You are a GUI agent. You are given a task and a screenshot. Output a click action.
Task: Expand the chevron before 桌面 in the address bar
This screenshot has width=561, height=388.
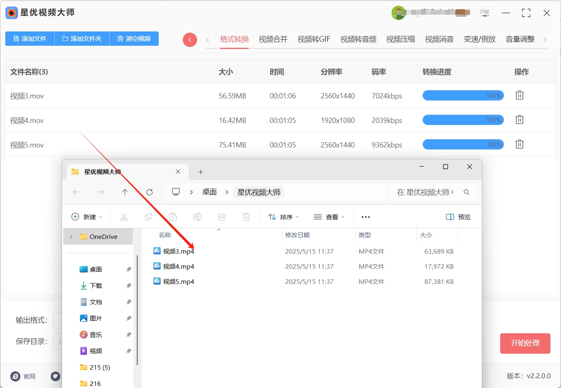tap(191, 192)
